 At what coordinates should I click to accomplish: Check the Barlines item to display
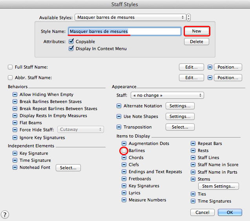pyautogui.click(x=124, y=150)
